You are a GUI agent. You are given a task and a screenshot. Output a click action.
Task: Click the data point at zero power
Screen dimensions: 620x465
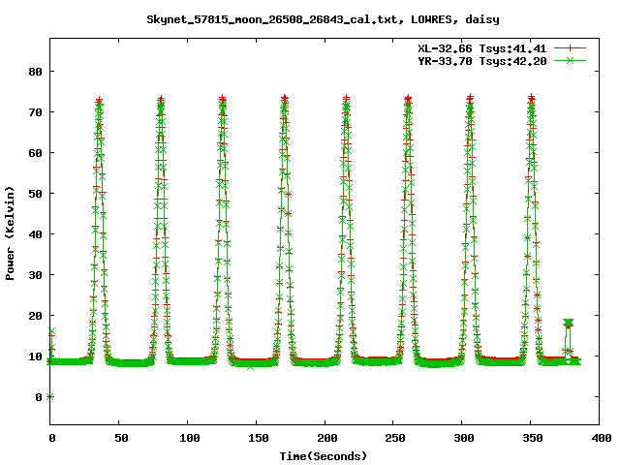[49, 396]
